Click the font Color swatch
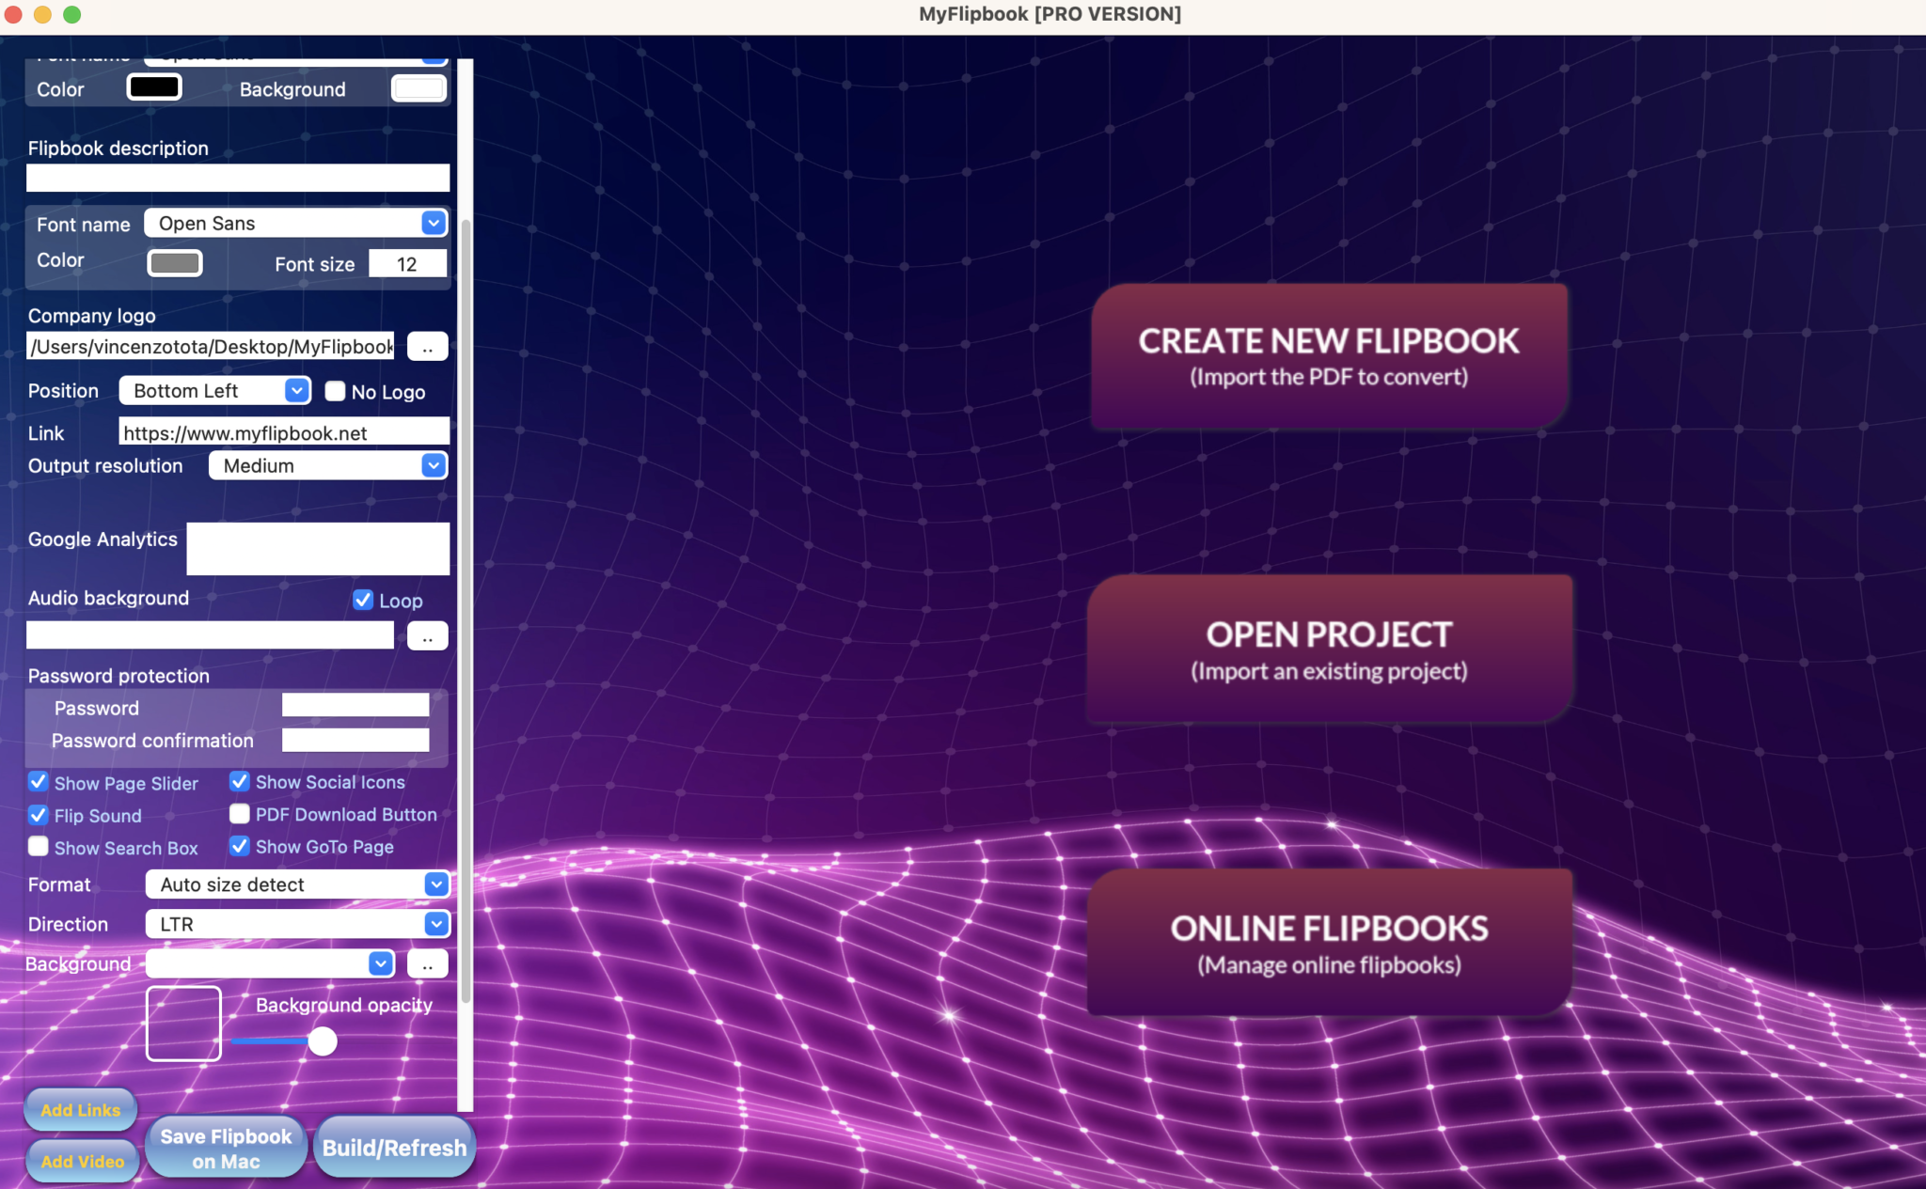Screen dimensions: 1926x1189 click(174, 262)
